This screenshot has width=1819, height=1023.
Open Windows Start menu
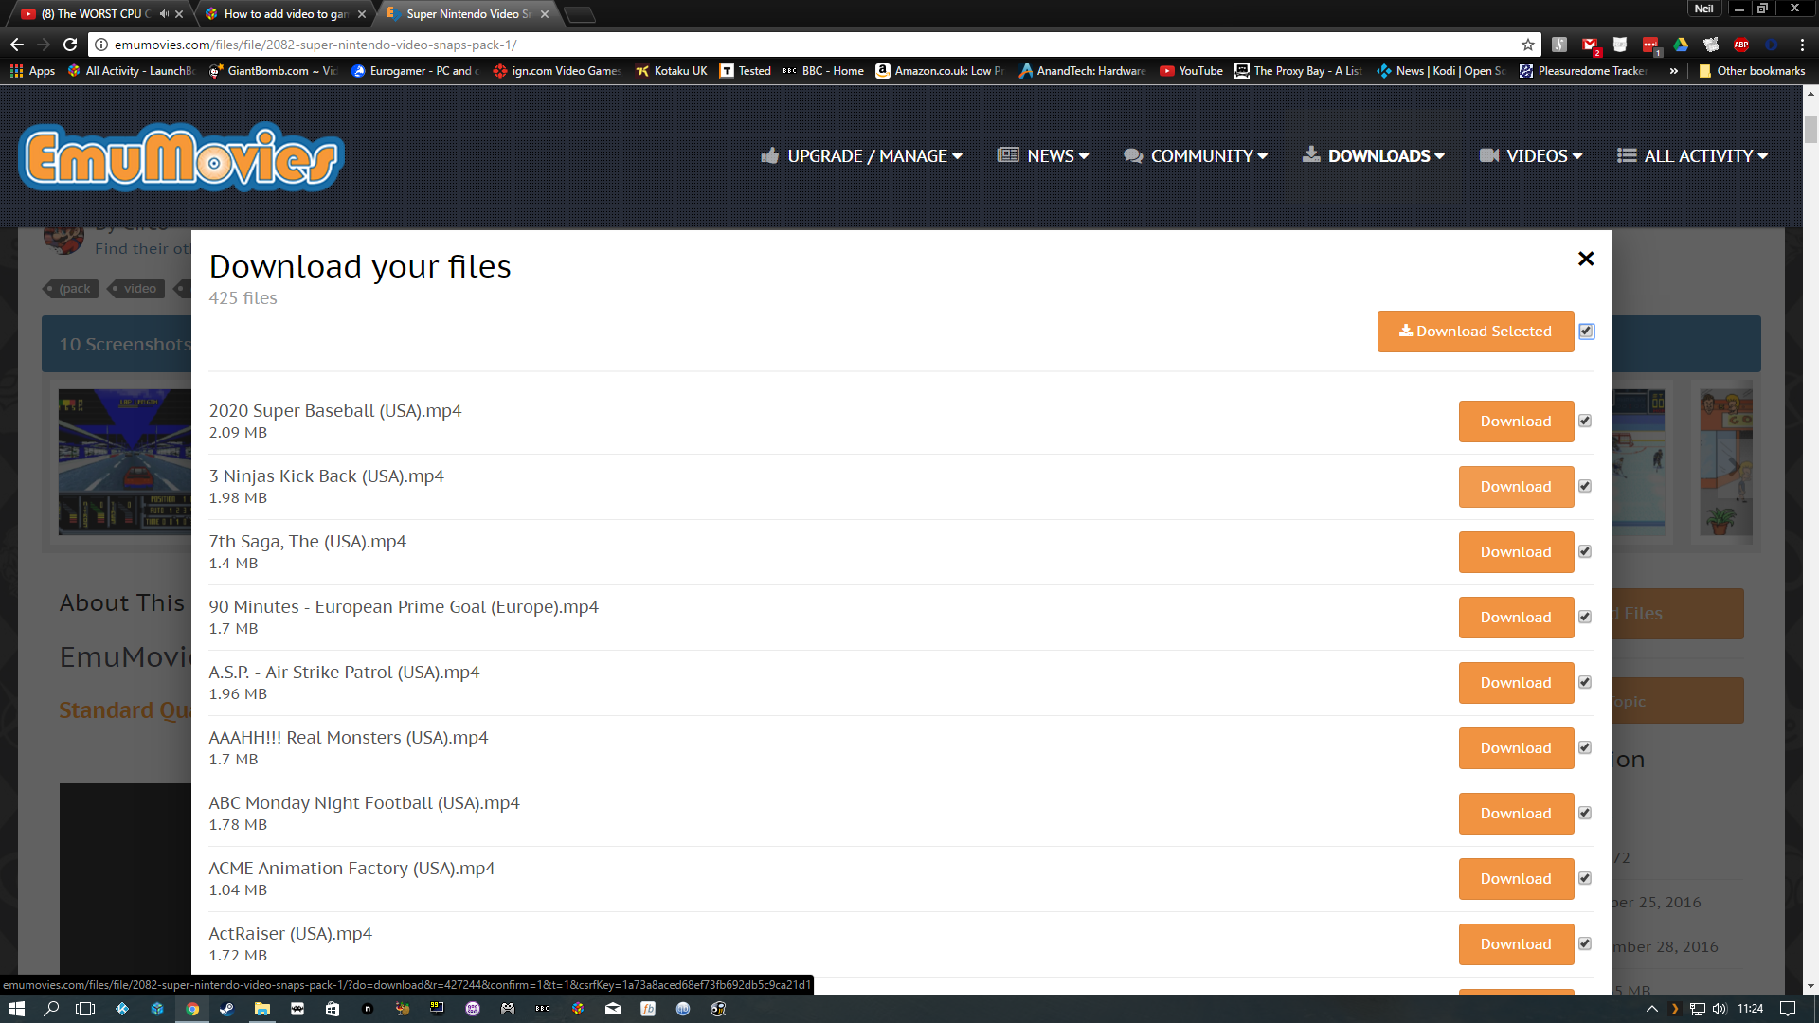(x=17, y=1009)
